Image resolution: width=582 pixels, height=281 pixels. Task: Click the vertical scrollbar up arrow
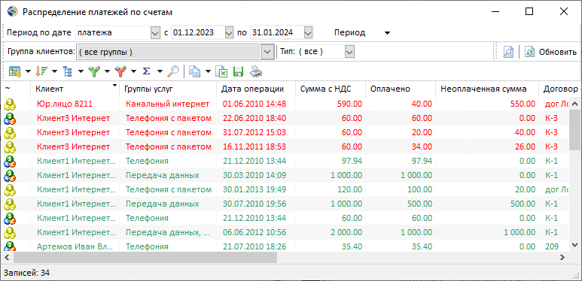click(x=574, y=103)
